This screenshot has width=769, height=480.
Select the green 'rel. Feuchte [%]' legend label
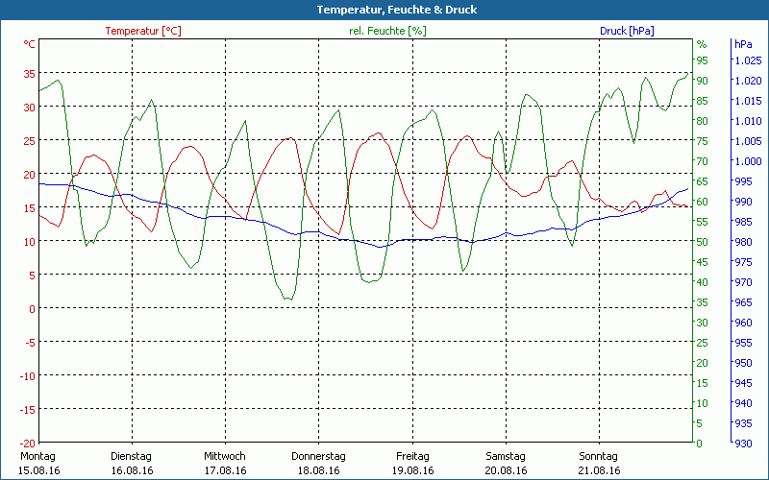(387, 31)
